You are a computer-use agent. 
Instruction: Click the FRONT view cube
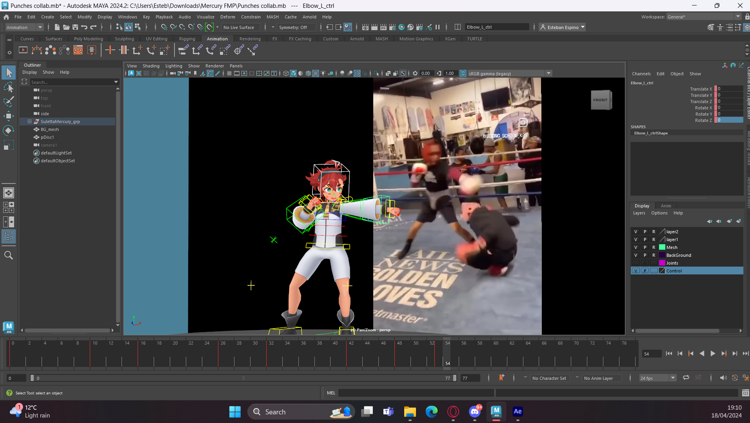600,100
